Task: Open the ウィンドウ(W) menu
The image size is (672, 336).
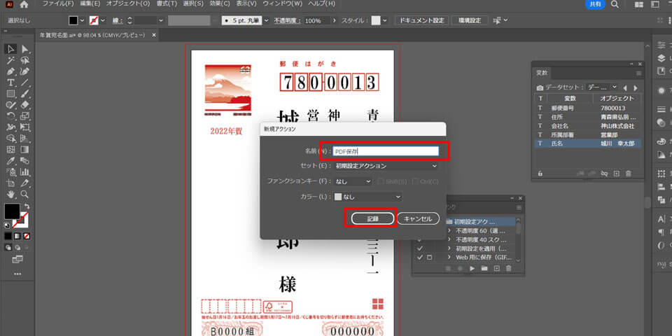Action: pos(283,4)
